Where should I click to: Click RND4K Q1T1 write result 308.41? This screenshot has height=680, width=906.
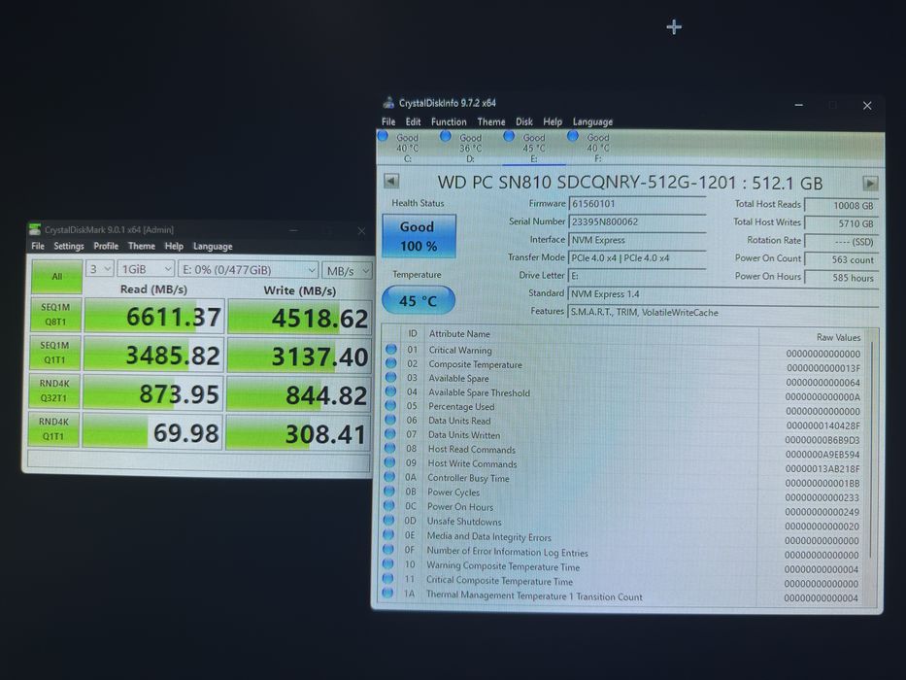pos(297,433)
